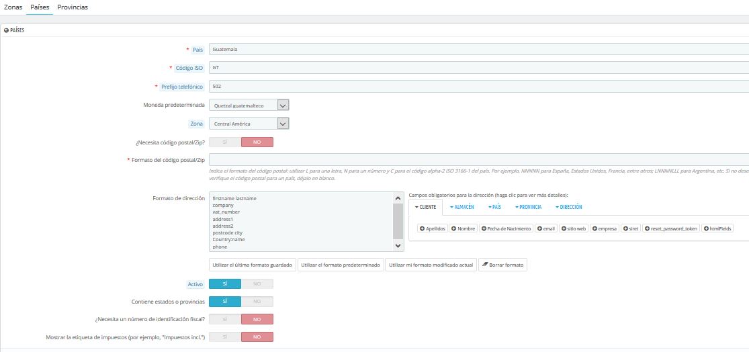
Task: Click Utilizar el formato predeterminado
Action: point(341,265)
